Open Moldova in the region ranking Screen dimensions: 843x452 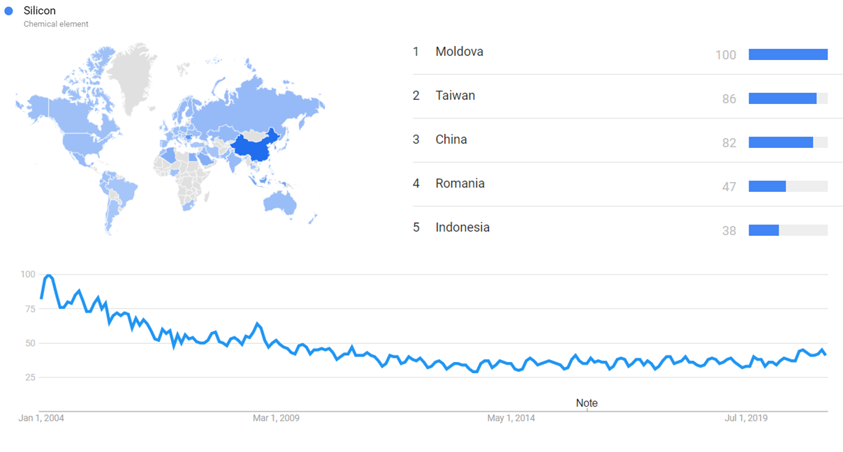(459, 52)
